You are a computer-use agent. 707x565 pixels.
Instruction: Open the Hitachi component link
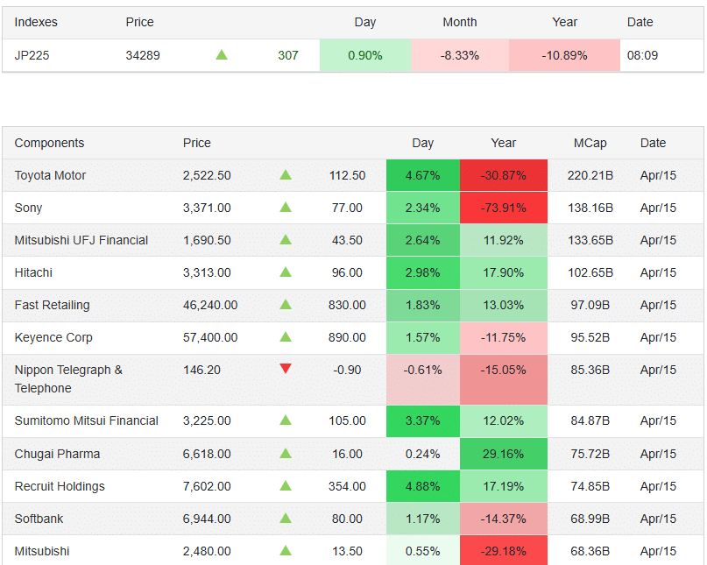point(33,272)
